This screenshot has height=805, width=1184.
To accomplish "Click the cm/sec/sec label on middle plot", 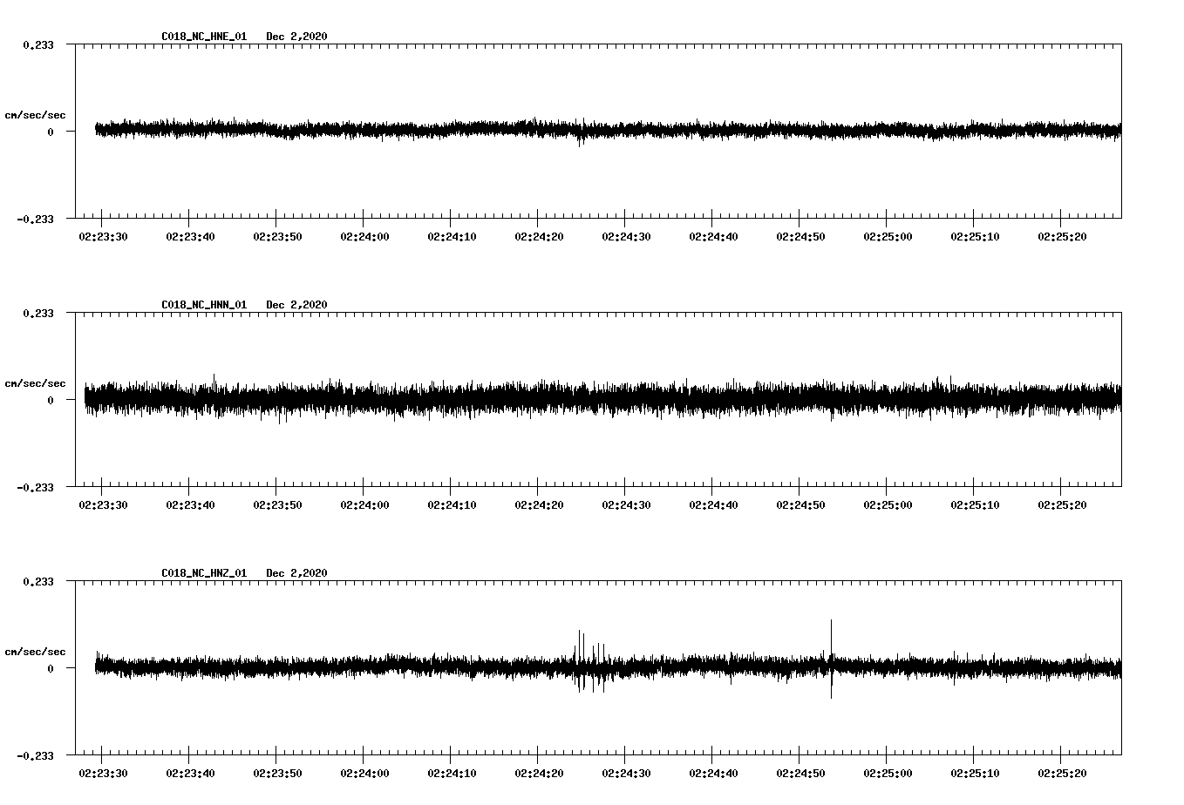I will coord(37,382).
